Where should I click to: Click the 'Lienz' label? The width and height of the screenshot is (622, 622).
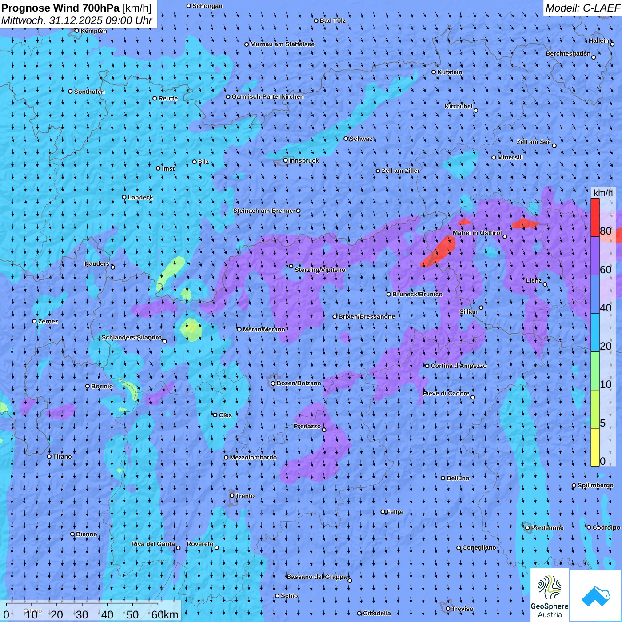tap(534, 280)
